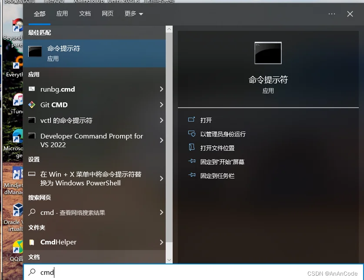Open the three-dots options menu
364x280 pixels.
pyautogui.click(x=332, y=14)
